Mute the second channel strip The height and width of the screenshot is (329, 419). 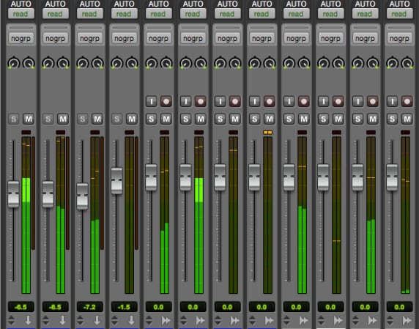pyautogui.click(x=63, y=119)
